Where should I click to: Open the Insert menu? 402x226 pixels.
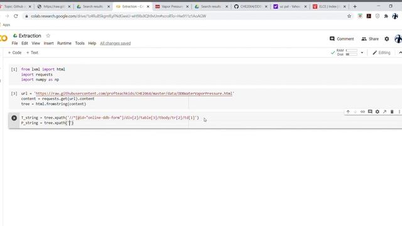(48, 43)
